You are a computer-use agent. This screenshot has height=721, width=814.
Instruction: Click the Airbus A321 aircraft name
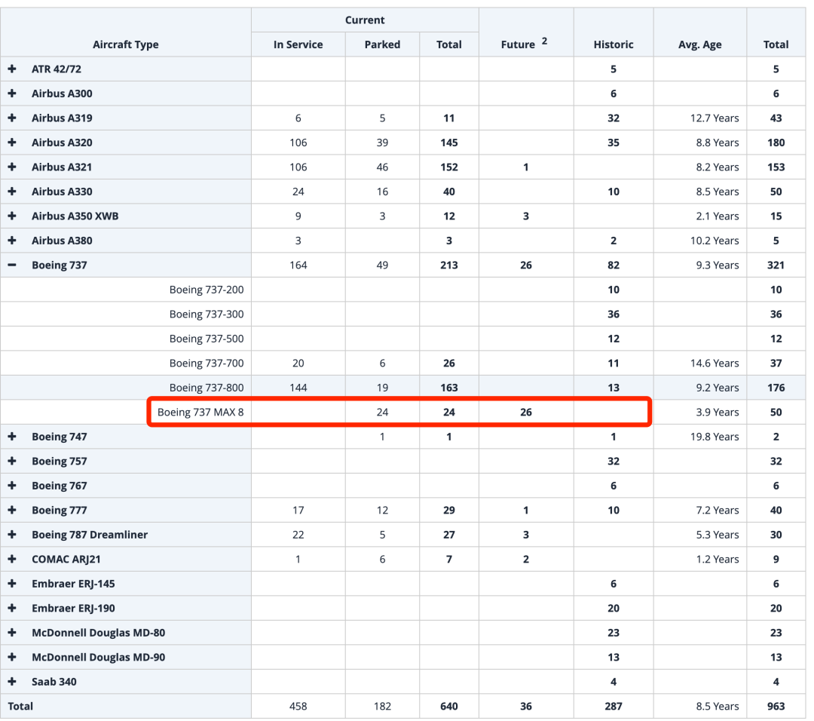click(x=62, y=167)
